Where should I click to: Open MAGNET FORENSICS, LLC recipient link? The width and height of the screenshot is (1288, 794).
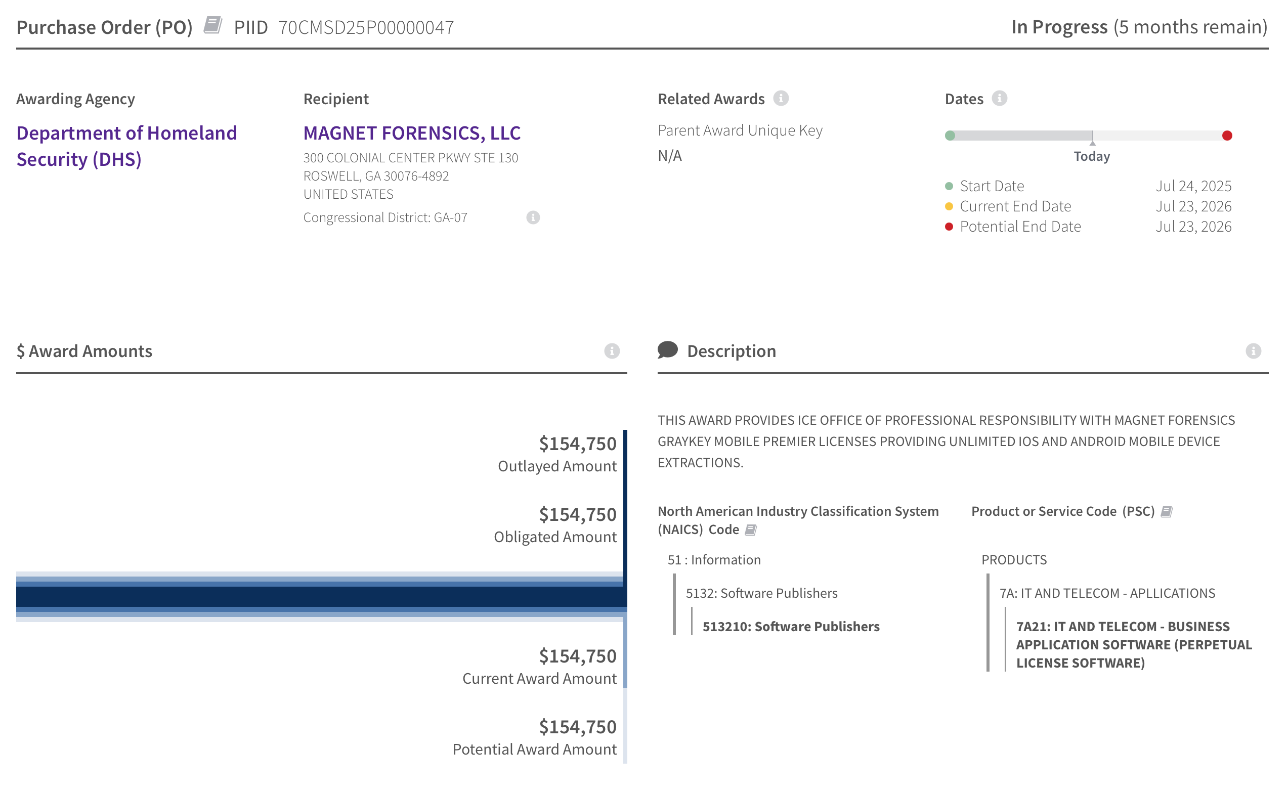tap(412, 133)
